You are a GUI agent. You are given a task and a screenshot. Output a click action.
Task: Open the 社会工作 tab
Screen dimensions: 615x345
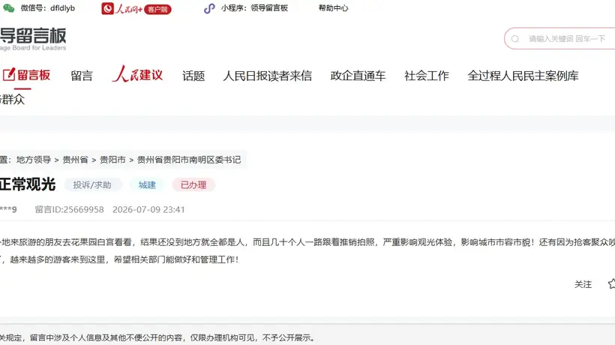coord(427,76)
